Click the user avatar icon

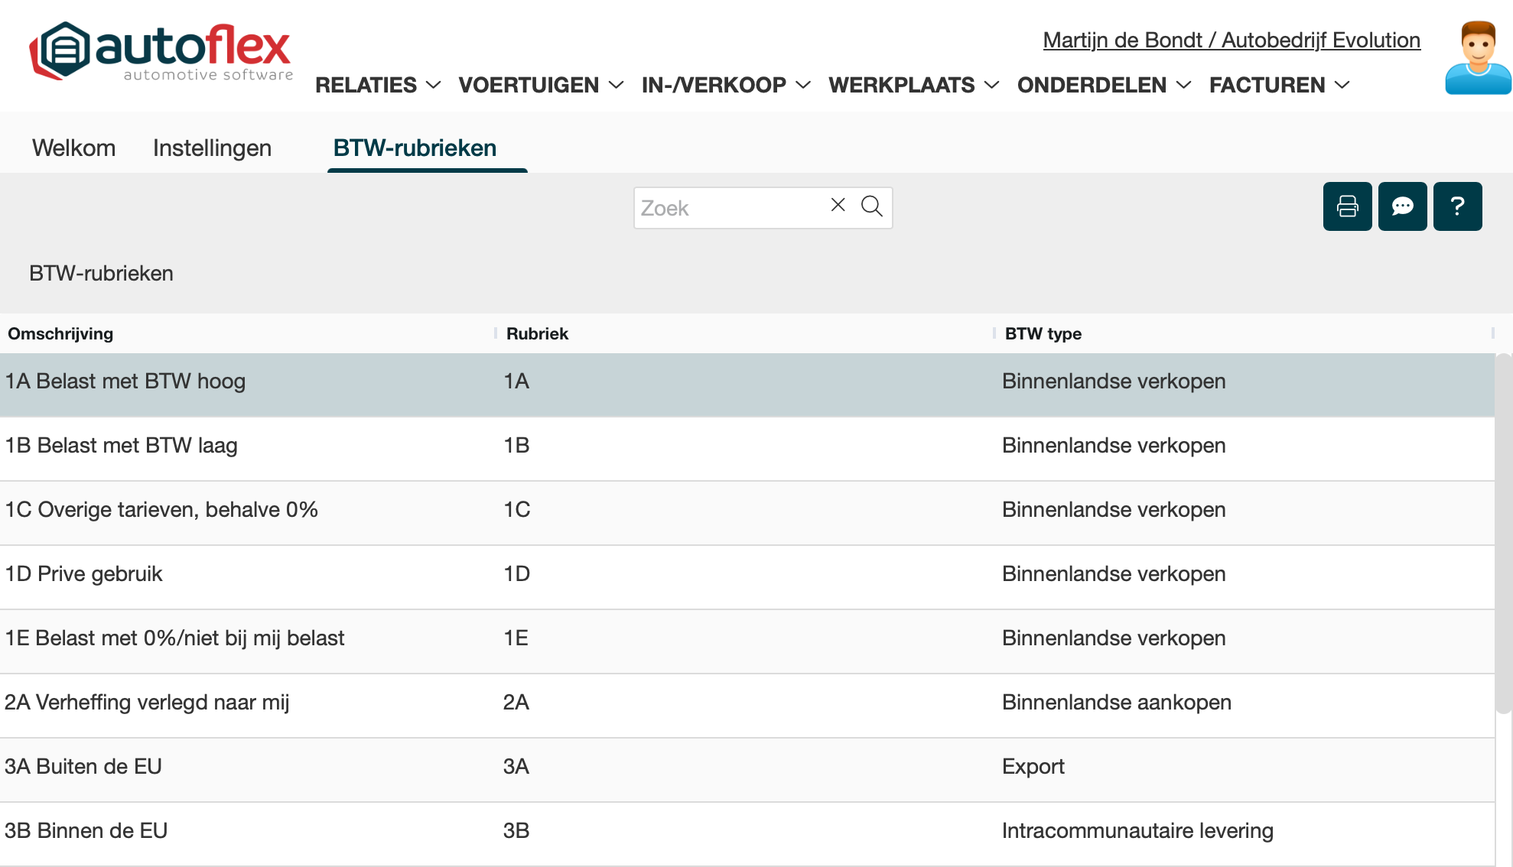(1477, 58)
